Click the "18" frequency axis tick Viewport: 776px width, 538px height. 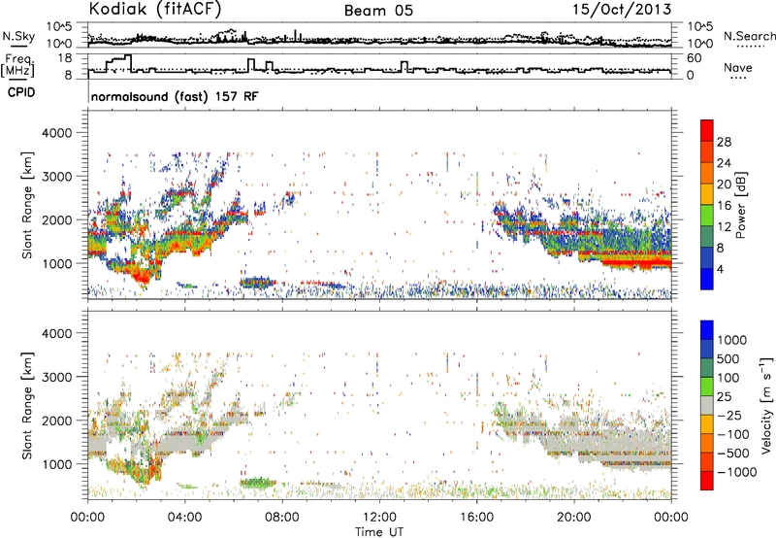[x=65, y=58]
